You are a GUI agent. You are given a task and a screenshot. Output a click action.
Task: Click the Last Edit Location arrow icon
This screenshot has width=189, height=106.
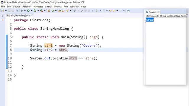pyautogui.click(x=110, y=11)
